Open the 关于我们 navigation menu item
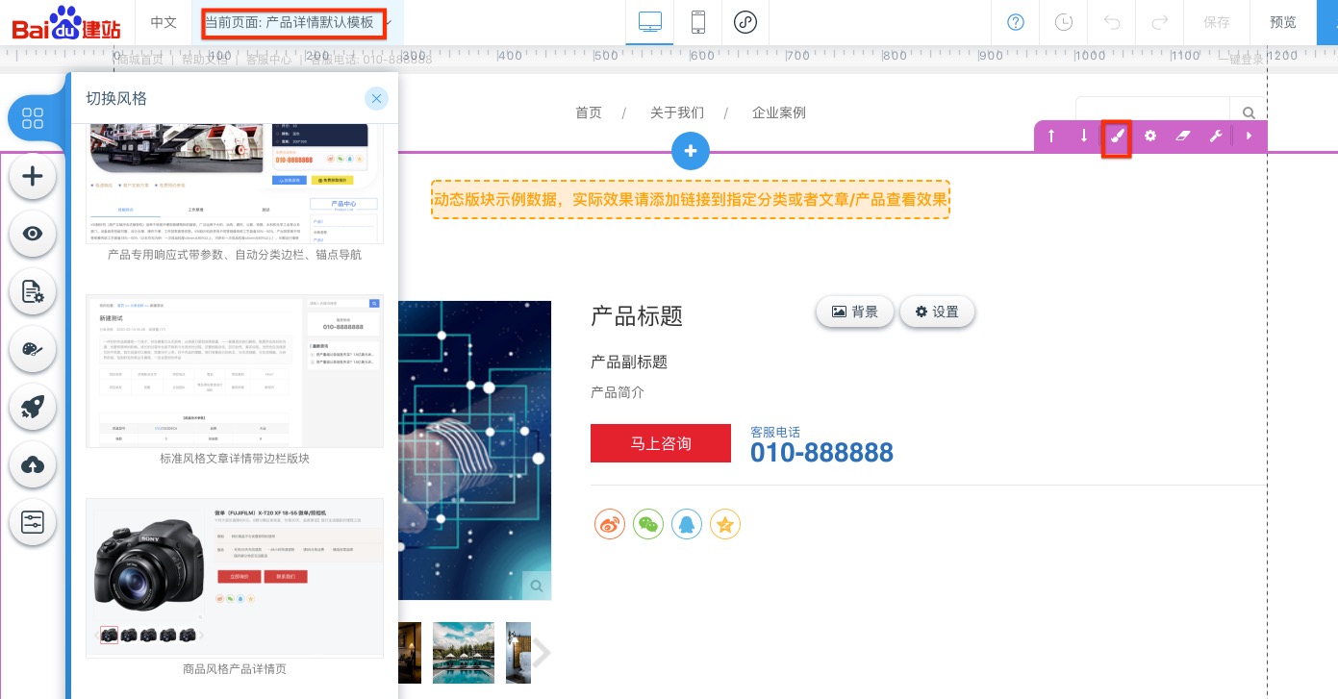 point(677,112)
